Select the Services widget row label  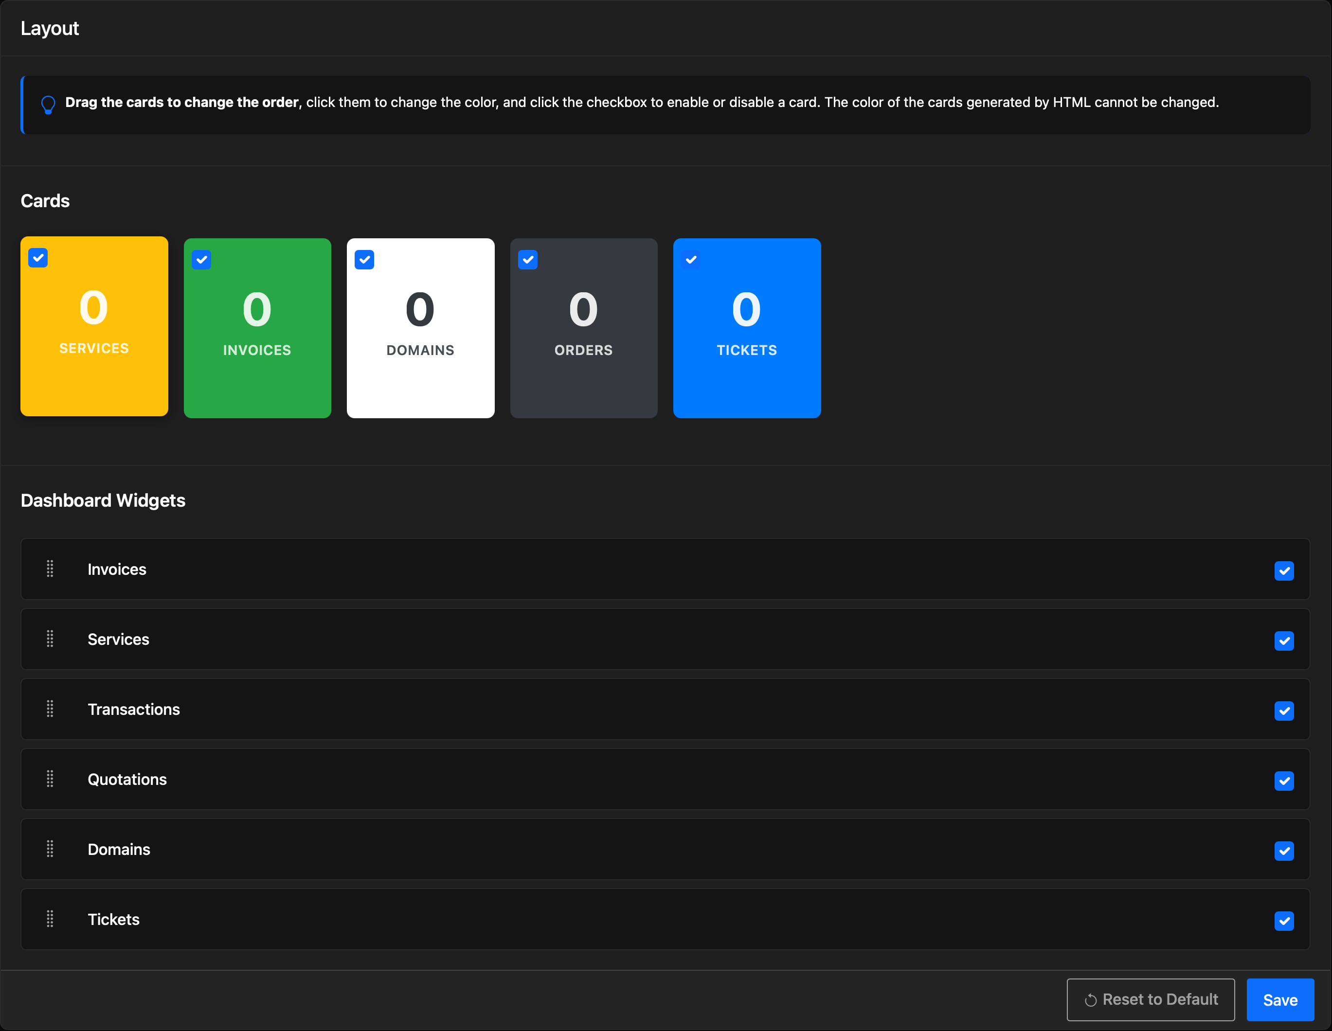[118, 640]
